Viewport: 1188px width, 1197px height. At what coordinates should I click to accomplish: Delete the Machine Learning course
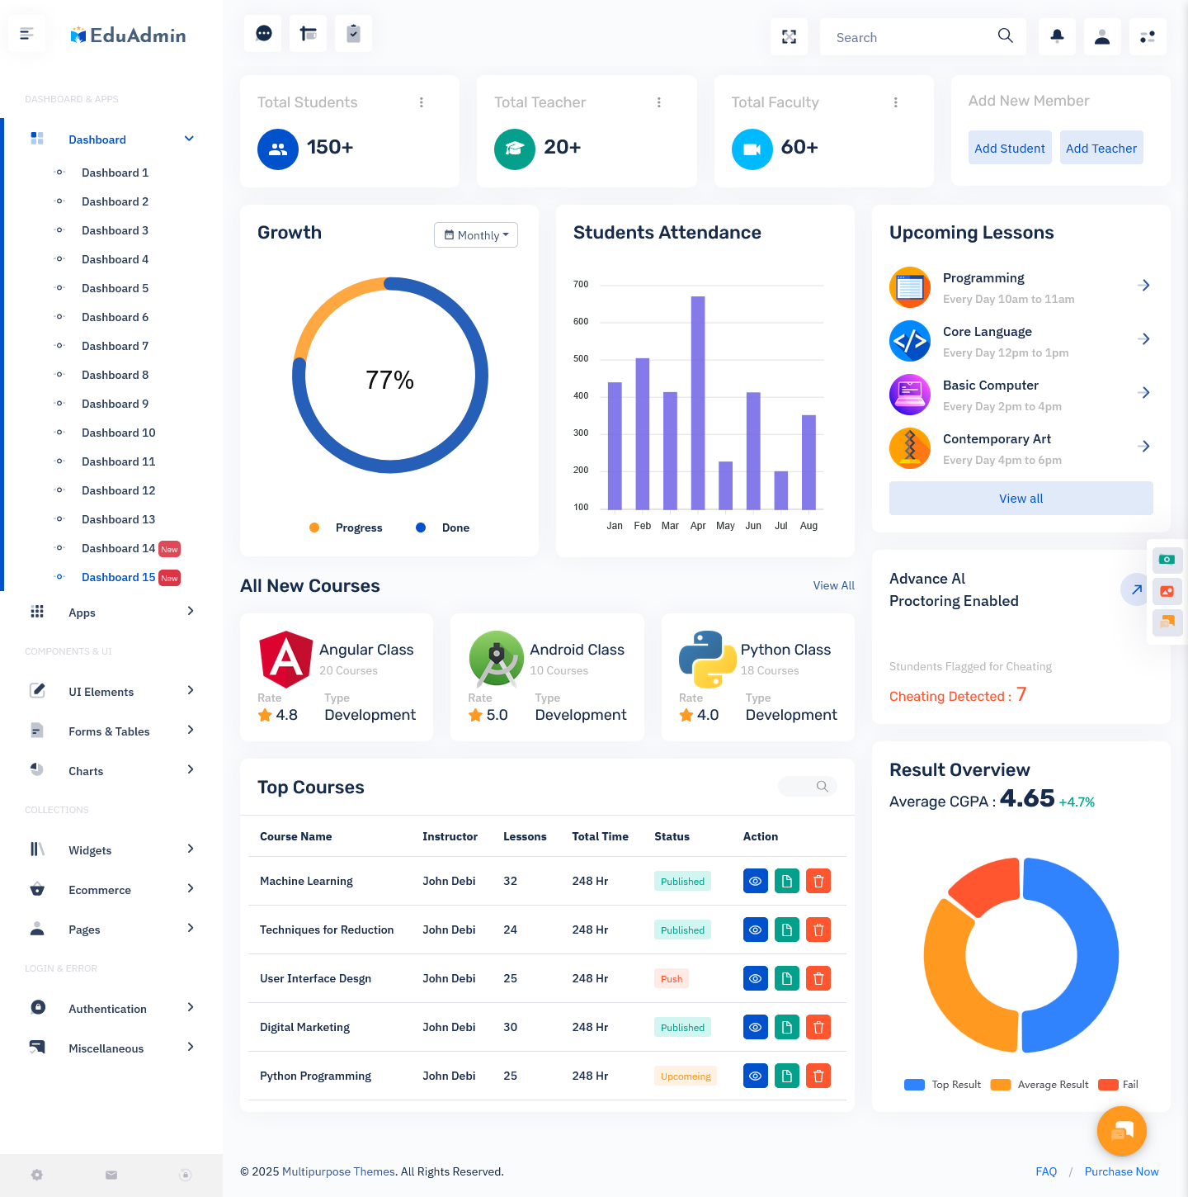coord(818,882)
